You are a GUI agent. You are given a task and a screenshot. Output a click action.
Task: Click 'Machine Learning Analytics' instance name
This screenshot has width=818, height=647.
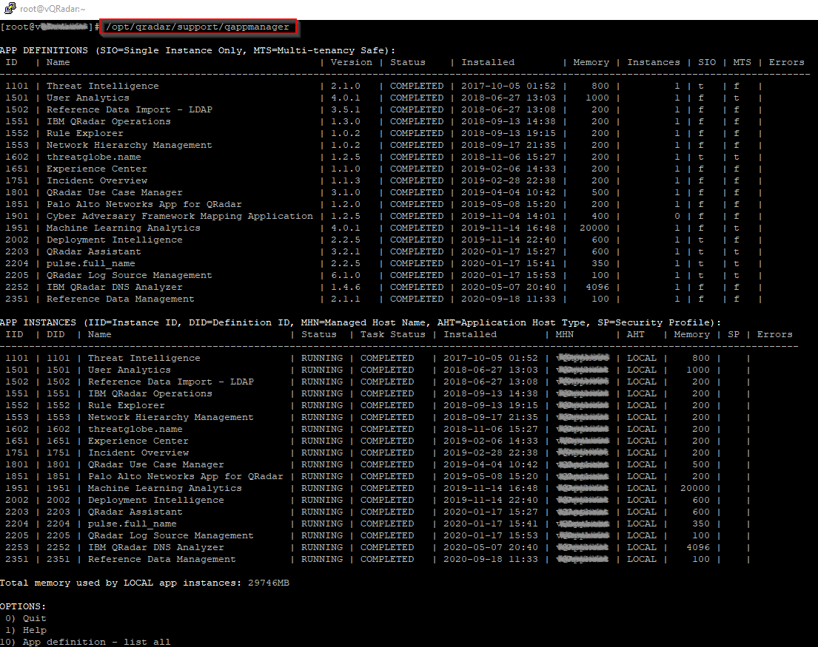click(165, 489)
